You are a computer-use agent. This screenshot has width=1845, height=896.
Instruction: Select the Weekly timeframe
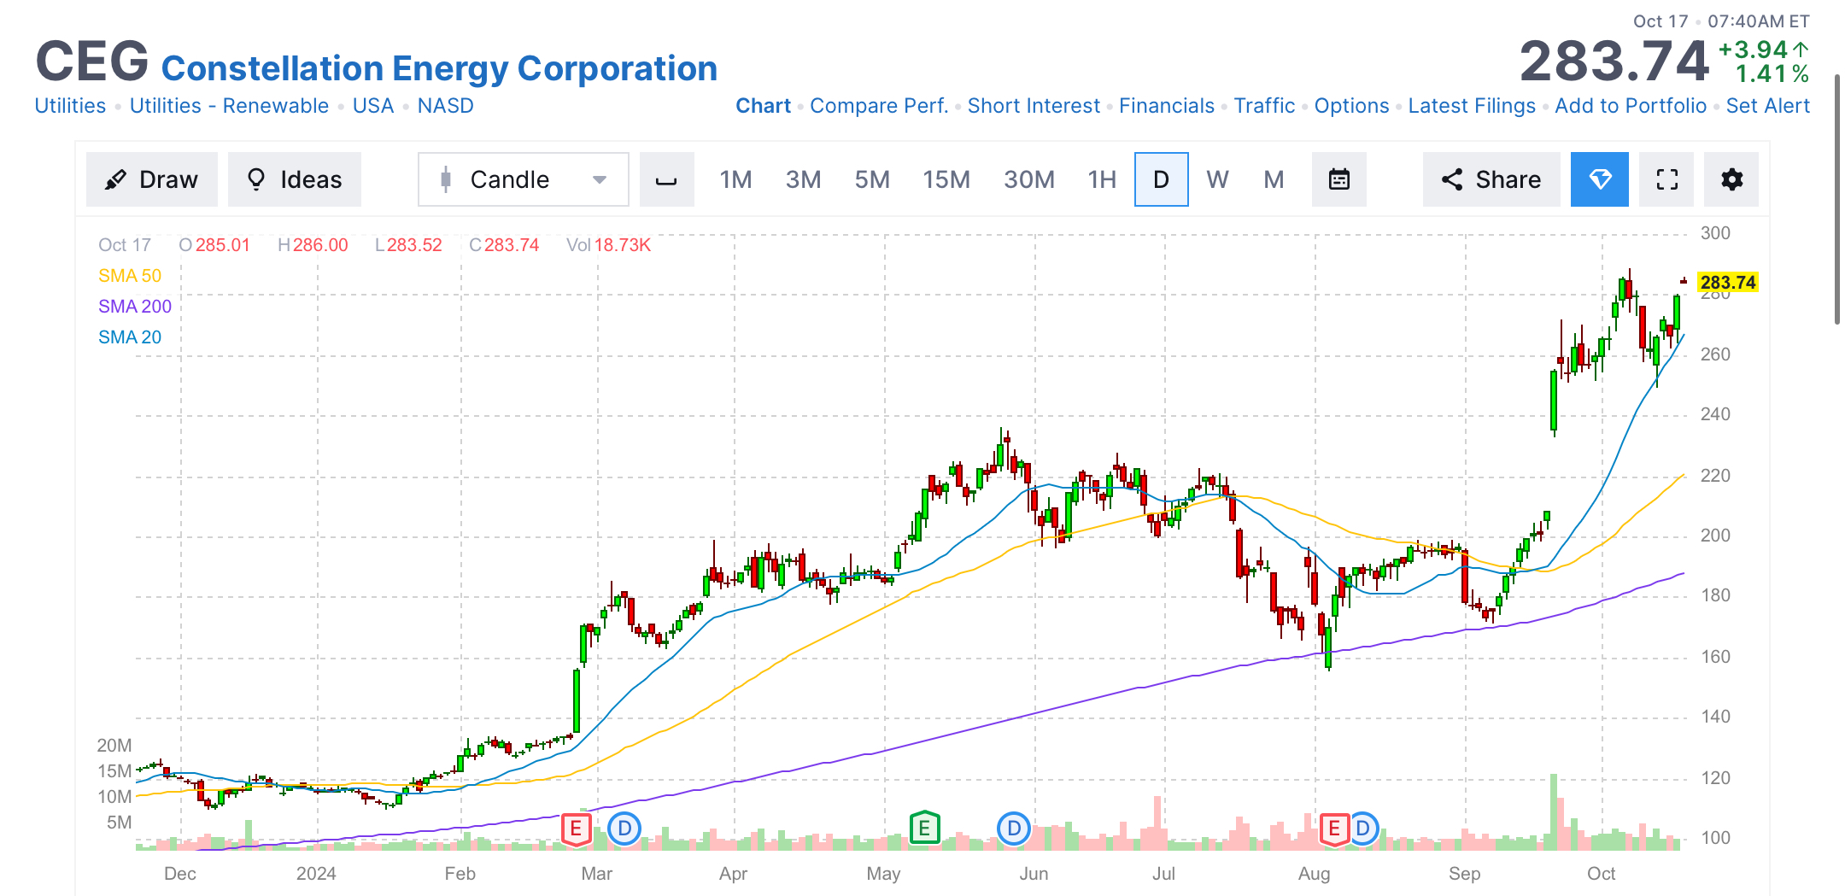click(1218, 179)
